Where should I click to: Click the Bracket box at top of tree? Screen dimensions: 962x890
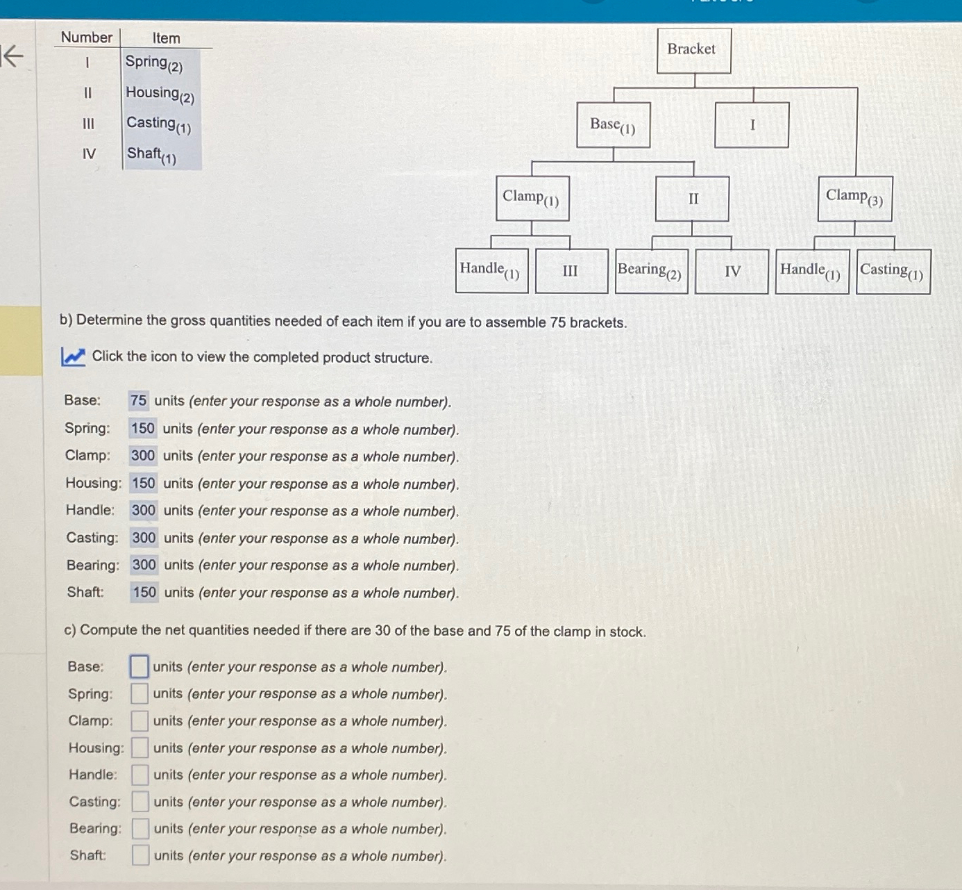(x=694, y=51)
